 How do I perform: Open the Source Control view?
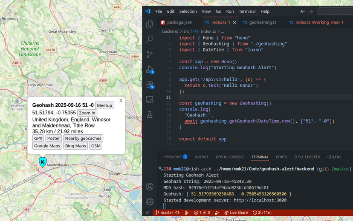(150, 54)
